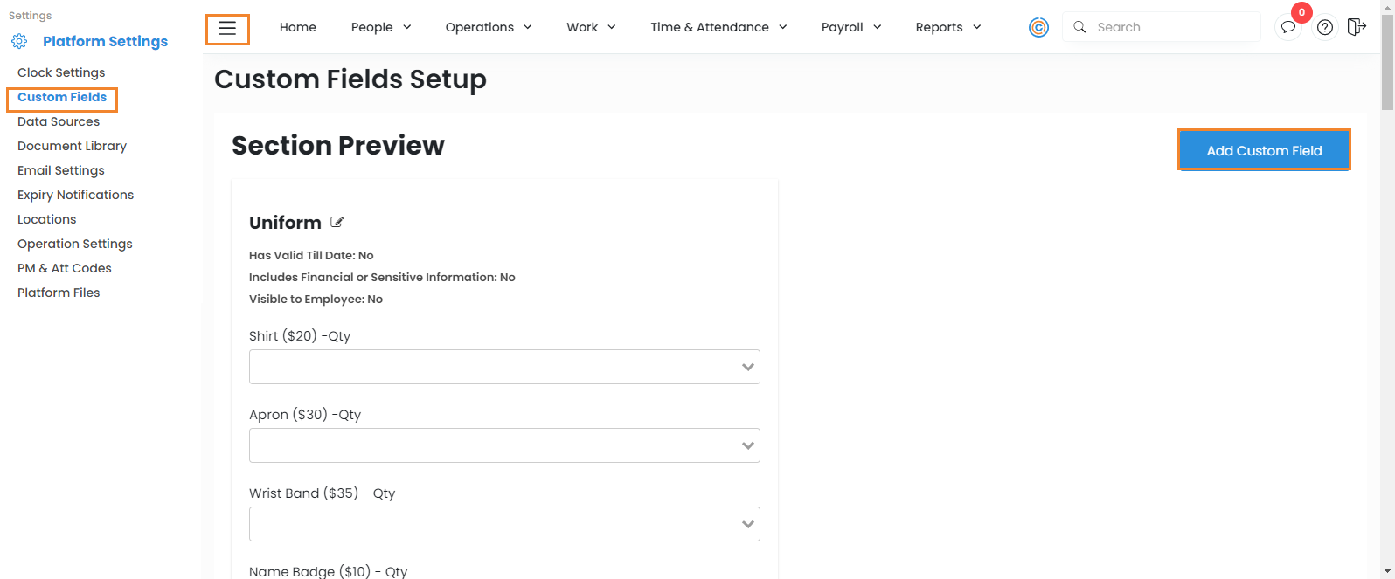Open the Wrist Band ($35) quantity dropdown
Image resolution: width=1395 pixels, height=579 pixels.
click(504, 524)
